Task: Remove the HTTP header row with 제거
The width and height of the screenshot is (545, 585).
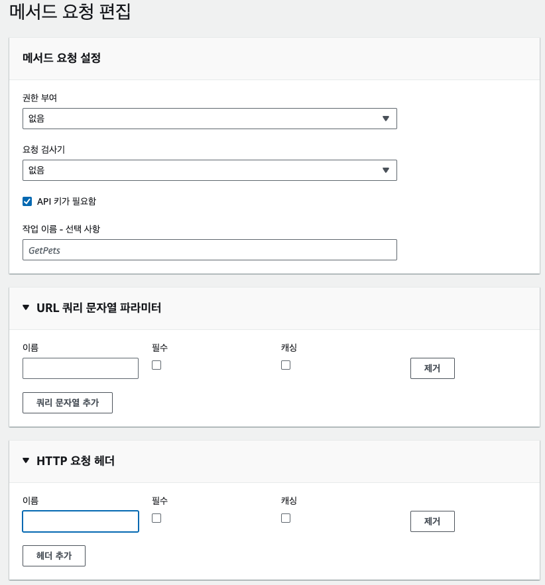Action: pos(432,521)
